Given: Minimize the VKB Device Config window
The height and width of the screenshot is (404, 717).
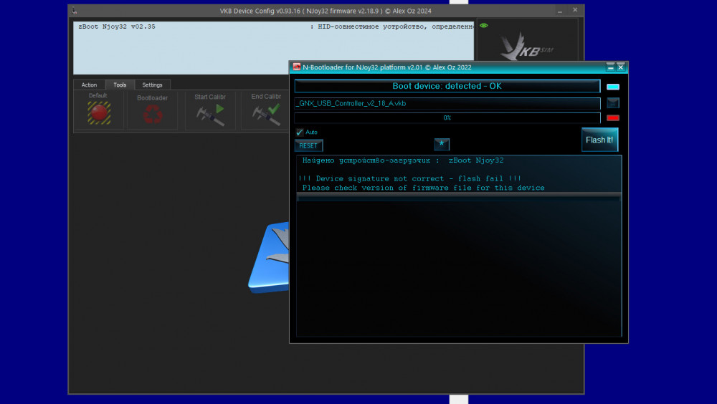Looking at the screenshot, I should click(x=560, y=11).
